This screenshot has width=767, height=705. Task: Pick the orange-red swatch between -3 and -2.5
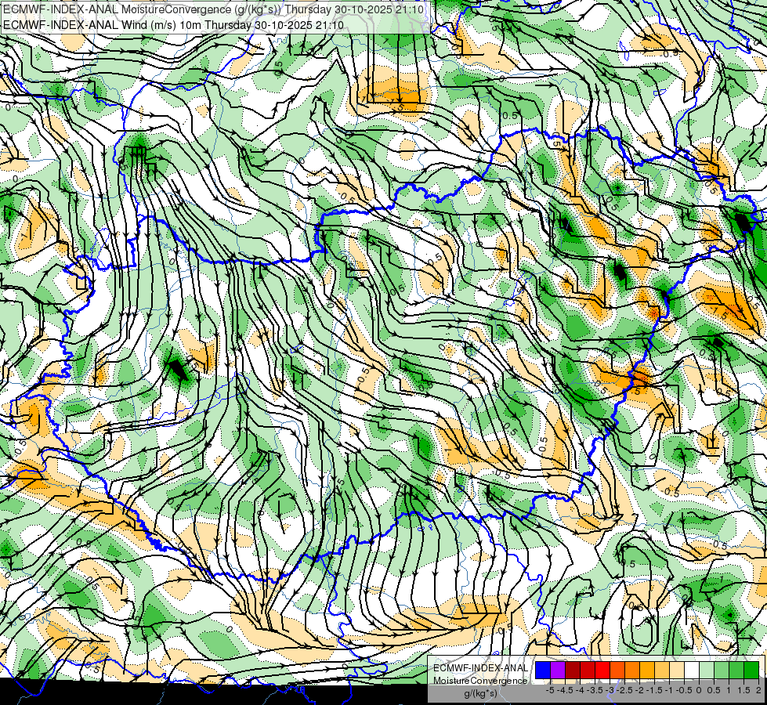click(x=617, y=671)
